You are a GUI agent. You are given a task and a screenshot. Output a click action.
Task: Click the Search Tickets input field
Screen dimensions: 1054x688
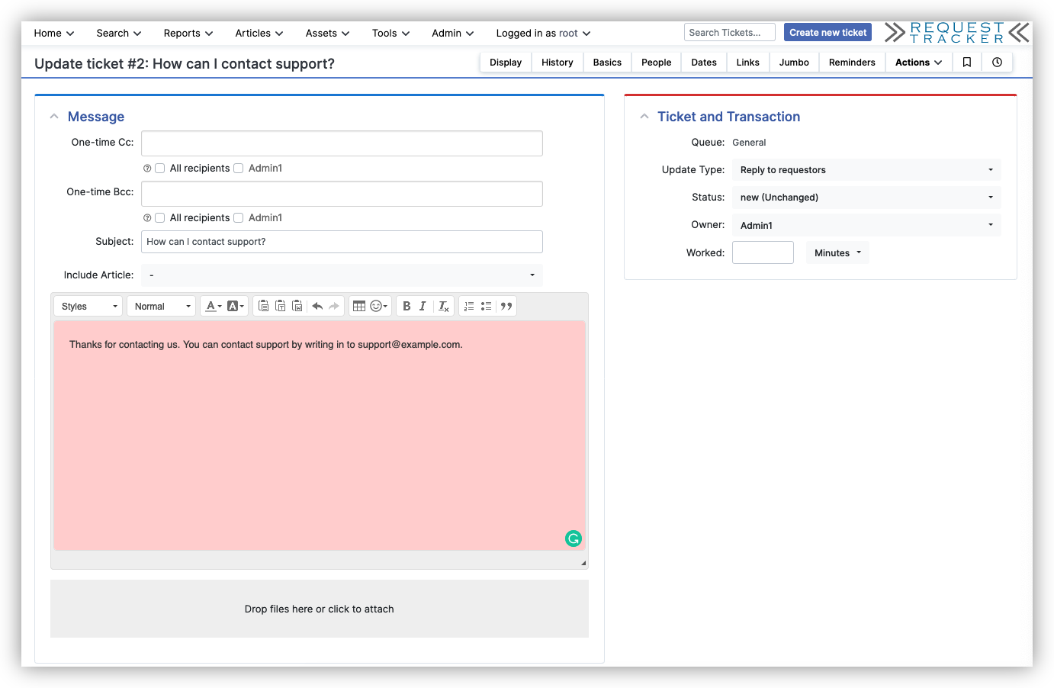pos(728,32)
